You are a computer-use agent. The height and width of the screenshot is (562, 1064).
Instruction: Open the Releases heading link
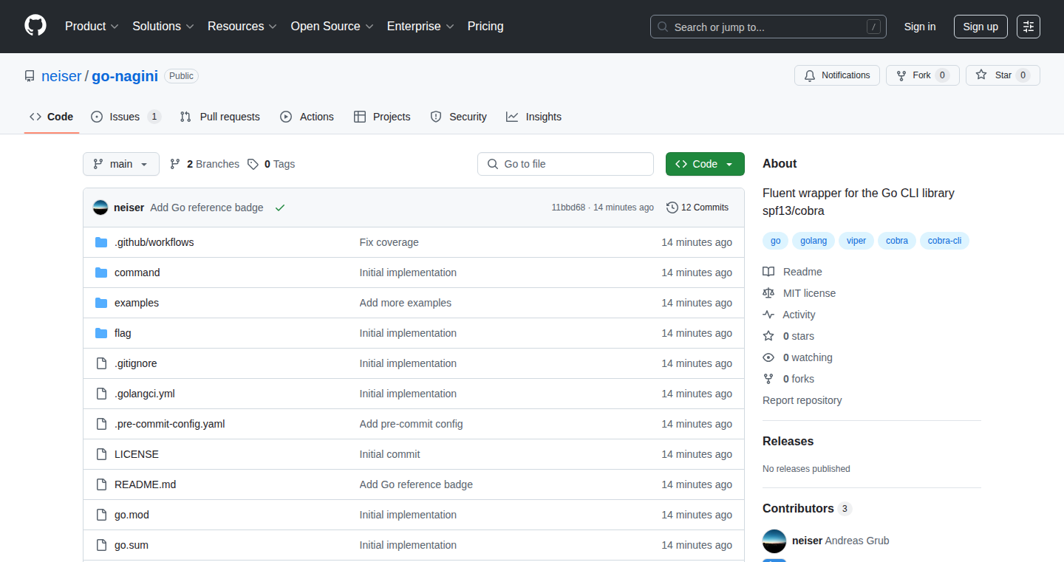[788, 441]
